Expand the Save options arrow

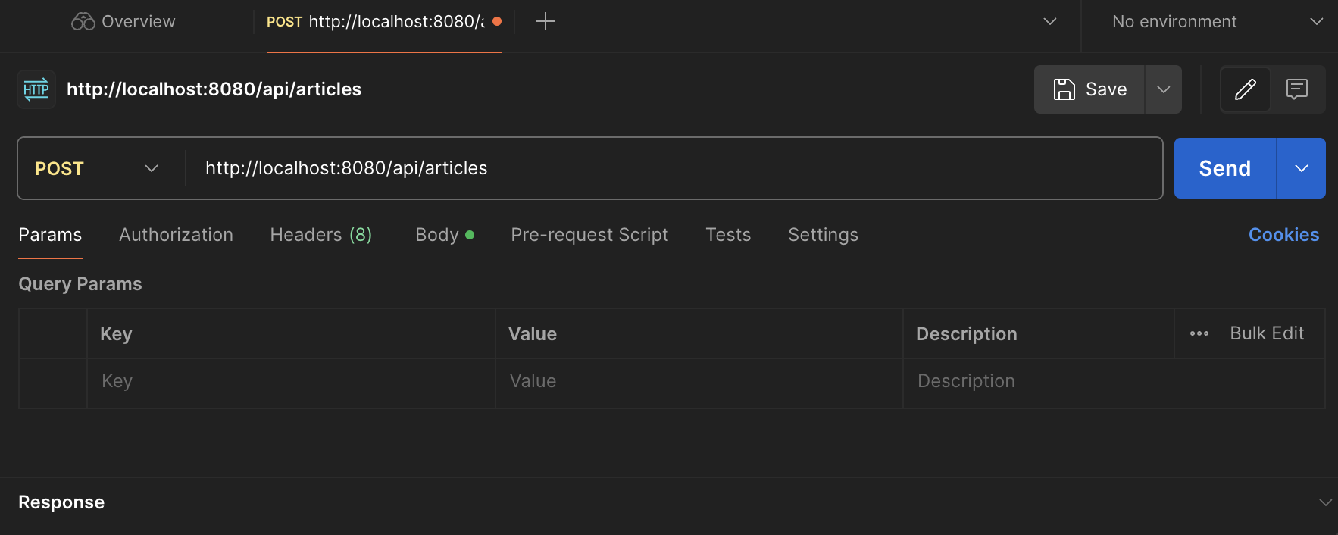coord(1163,89)
